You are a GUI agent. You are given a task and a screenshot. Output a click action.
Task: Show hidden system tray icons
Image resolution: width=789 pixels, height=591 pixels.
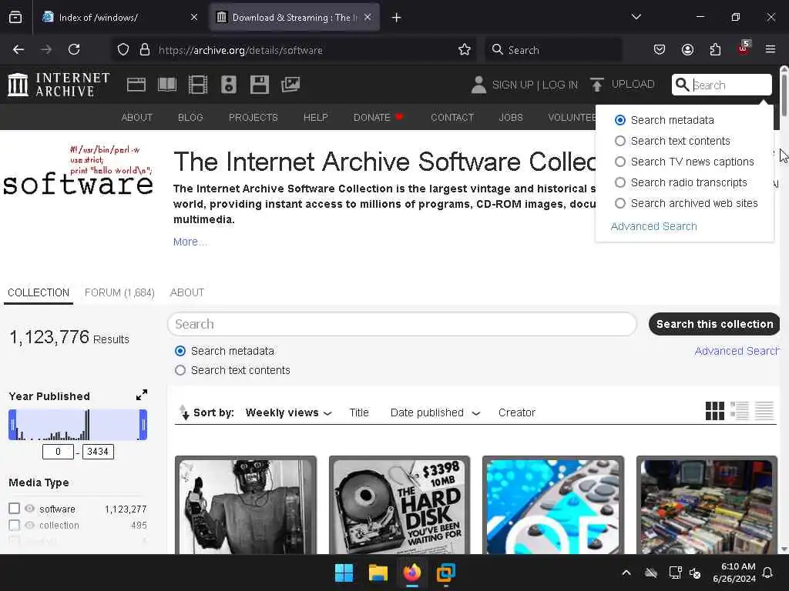tap(626, 573)
